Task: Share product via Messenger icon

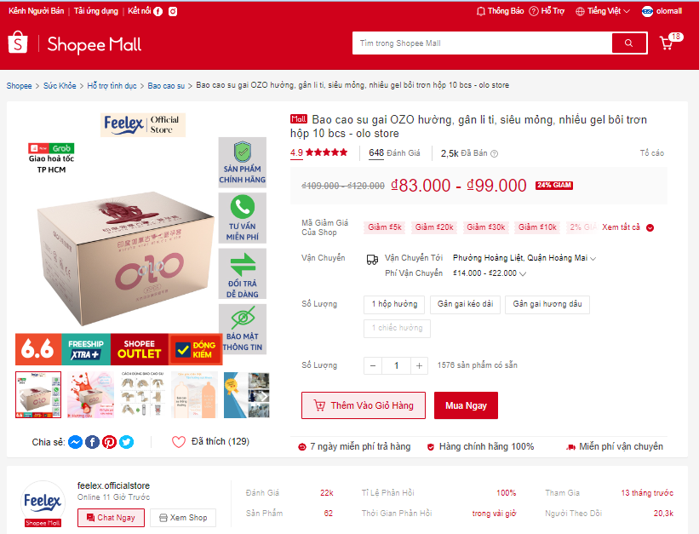Action: point(75,442)
